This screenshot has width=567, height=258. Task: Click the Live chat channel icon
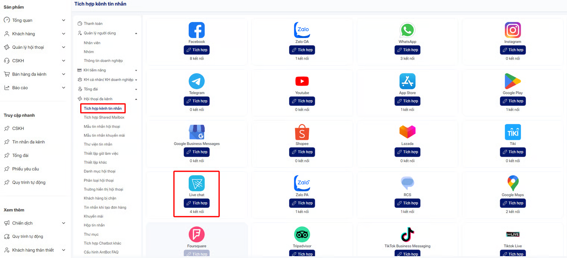197,183
